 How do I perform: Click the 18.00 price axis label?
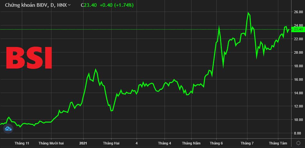point(298,66)
